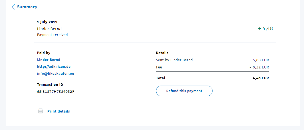This screenshot has width=304, height=130.
Task: Open the Linder Bernd payer link
Action: coord(48,60)
